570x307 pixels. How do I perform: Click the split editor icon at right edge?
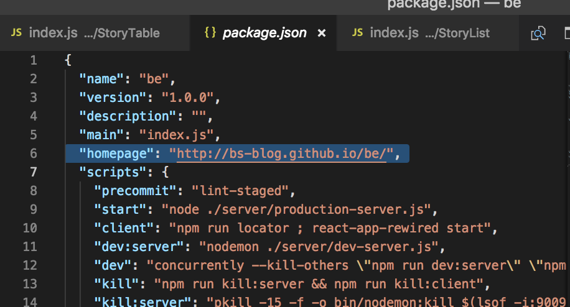pos(565,34)
